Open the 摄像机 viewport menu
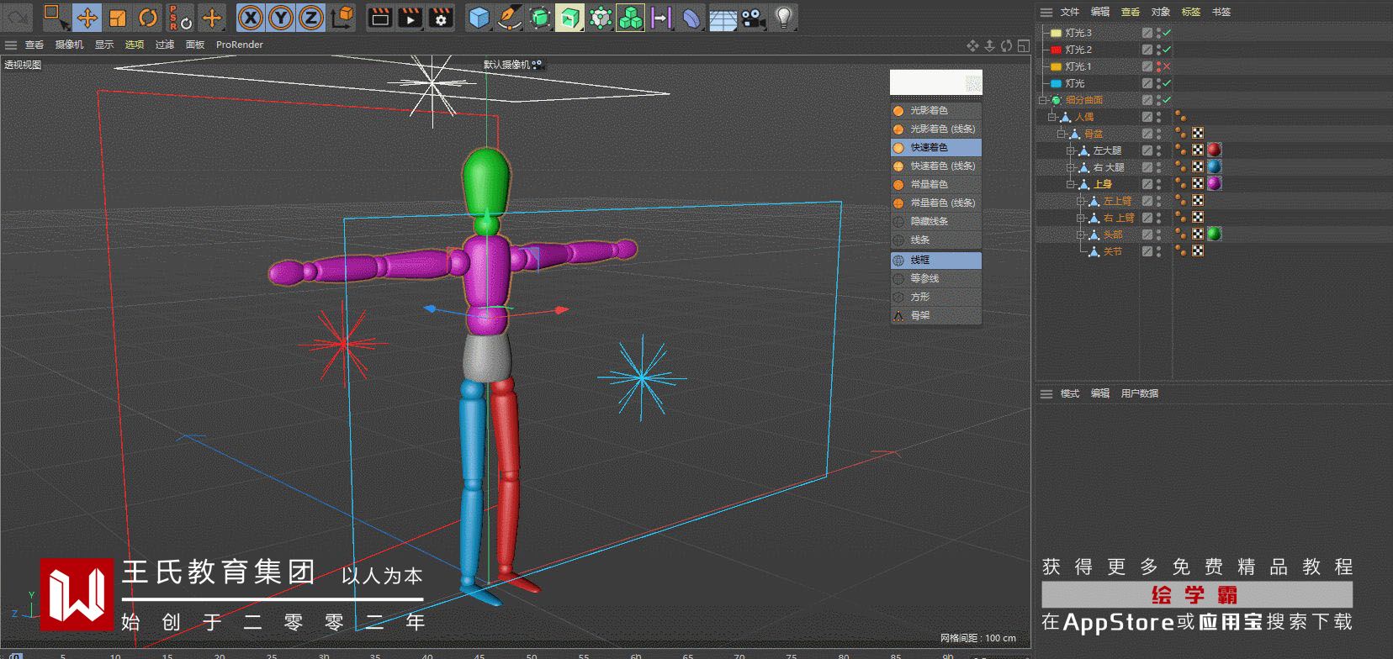Image resolution: width=1393 pixels, height=659 pixels. point(69,45)
